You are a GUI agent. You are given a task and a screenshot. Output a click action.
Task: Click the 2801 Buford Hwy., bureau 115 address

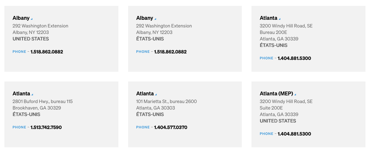(43, 101)
